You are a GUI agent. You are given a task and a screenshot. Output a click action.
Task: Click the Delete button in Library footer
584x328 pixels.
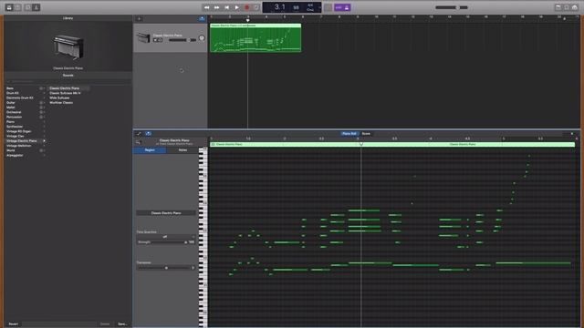[105, 324]
